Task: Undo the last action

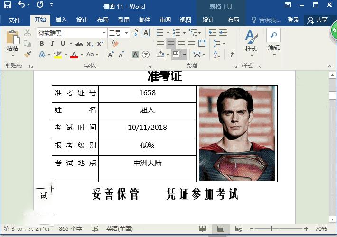Action: click(x=21, y=4)
